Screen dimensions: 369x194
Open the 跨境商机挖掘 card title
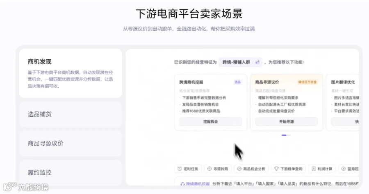[x=191, y=82]
